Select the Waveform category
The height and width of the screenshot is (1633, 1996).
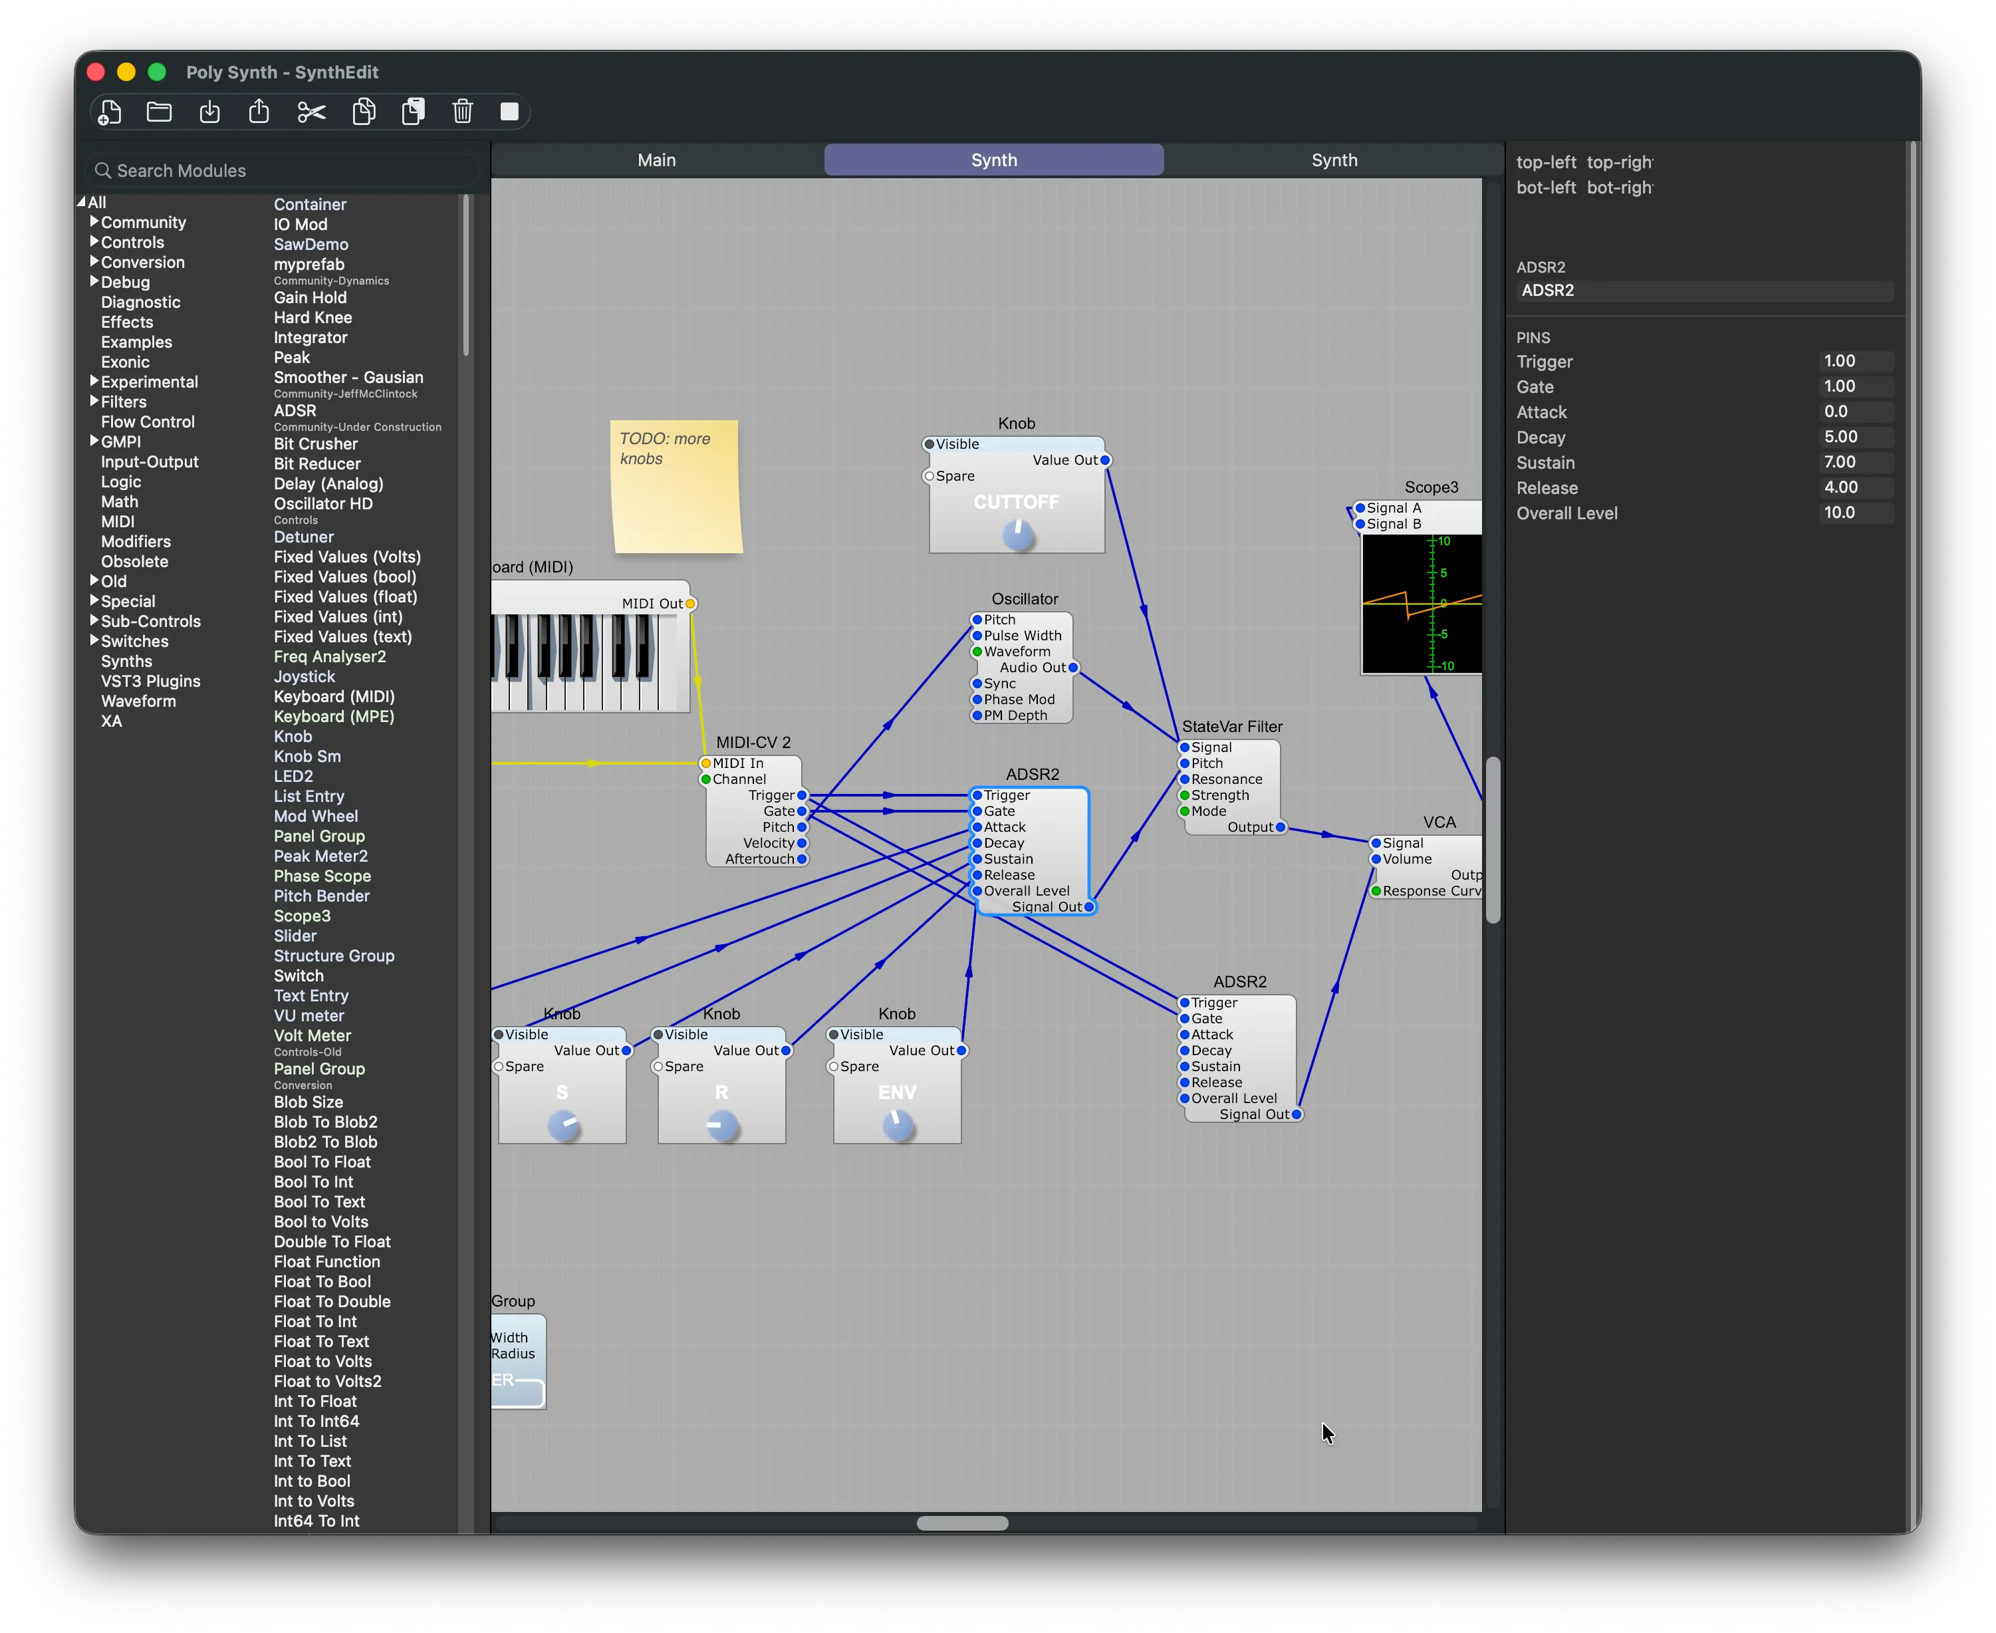[x=138, y=701]
